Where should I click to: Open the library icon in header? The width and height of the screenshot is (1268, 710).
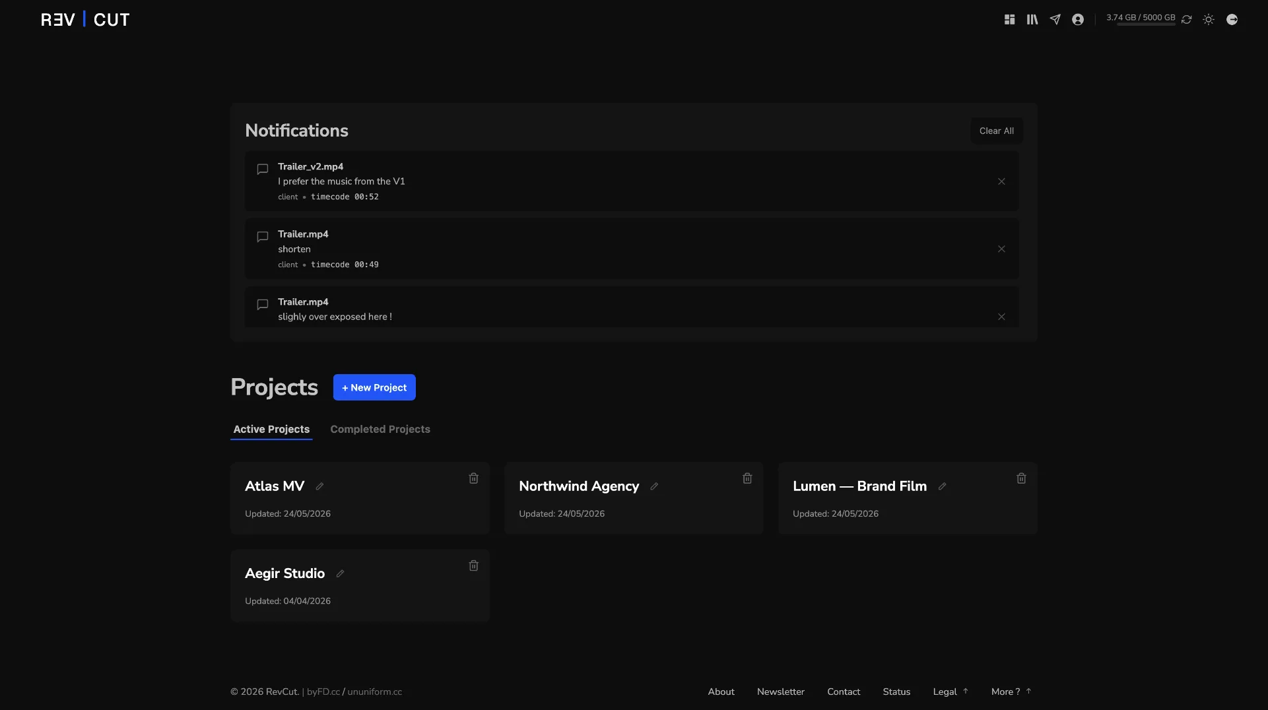pos(1032,20)
